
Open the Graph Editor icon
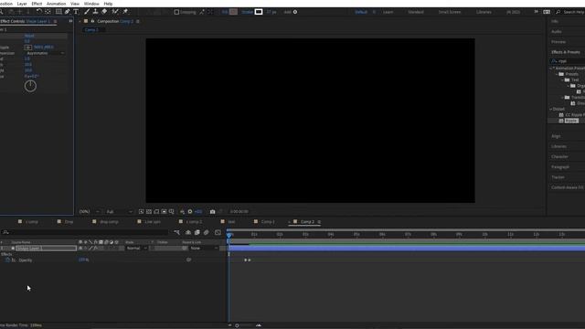pyautogui.click(x=218, y=232)
